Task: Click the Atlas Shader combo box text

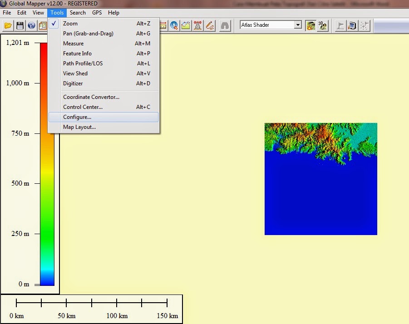Action: pos(255,25)
